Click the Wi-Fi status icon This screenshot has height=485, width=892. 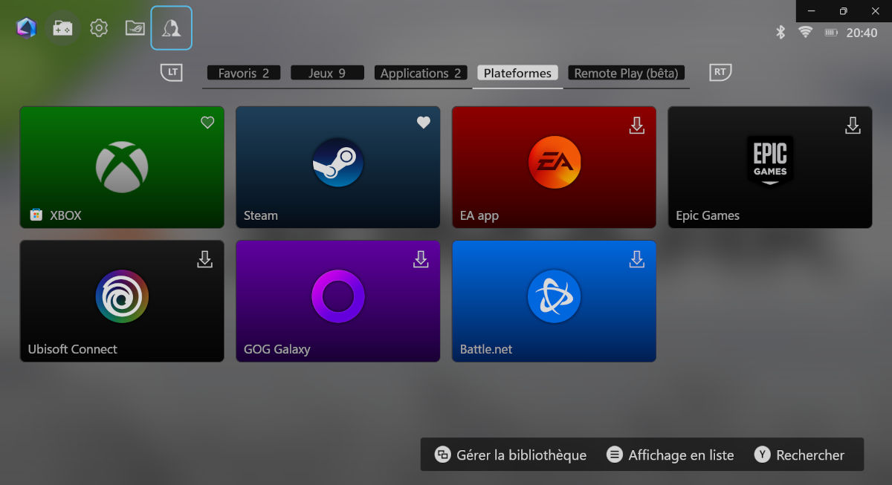805,33
